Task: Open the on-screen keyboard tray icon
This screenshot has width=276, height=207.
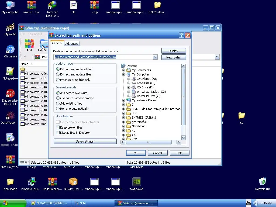Action: click(x=248, y=203)
